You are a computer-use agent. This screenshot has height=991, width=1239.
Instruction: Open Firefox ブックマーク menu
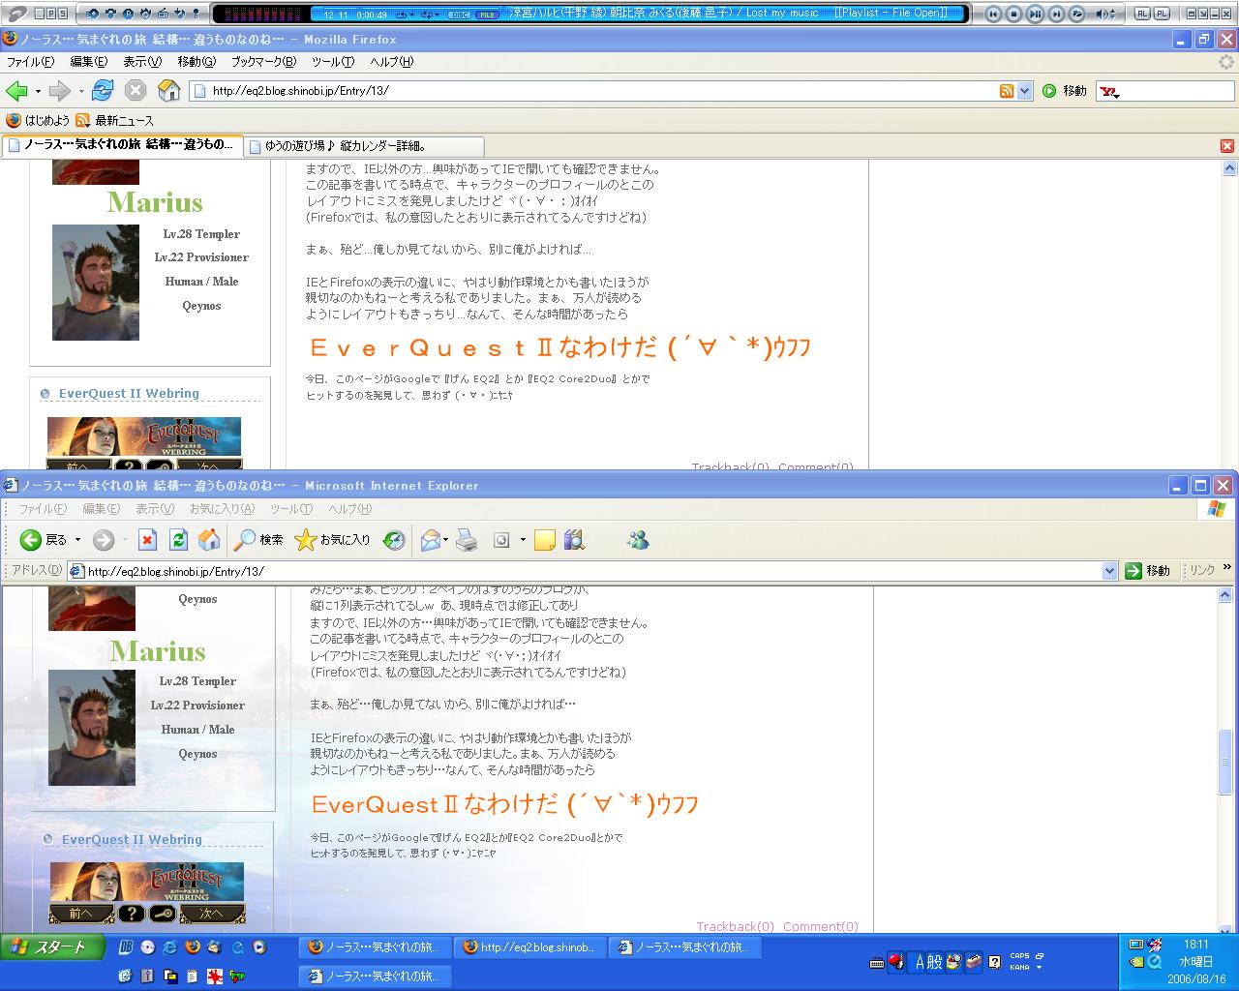[x=263, y=62]
